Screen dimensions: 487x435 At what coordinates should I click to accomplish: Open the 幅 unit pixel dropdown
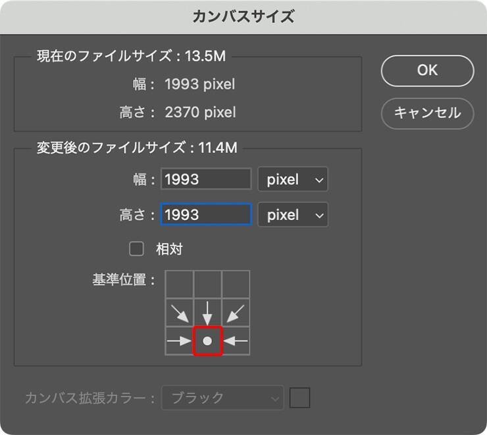(x=292, y=179)
